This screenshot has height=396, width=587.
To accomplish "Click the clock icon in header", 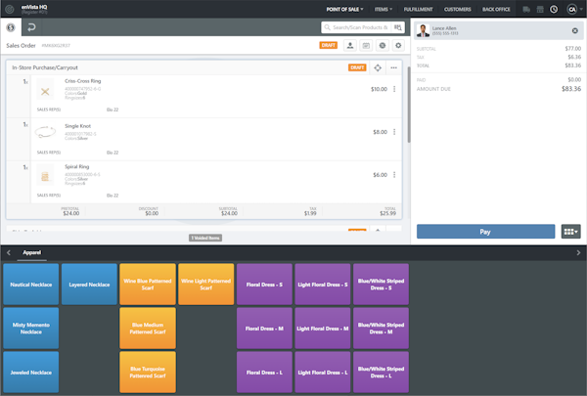I will (x=554, y=10).
